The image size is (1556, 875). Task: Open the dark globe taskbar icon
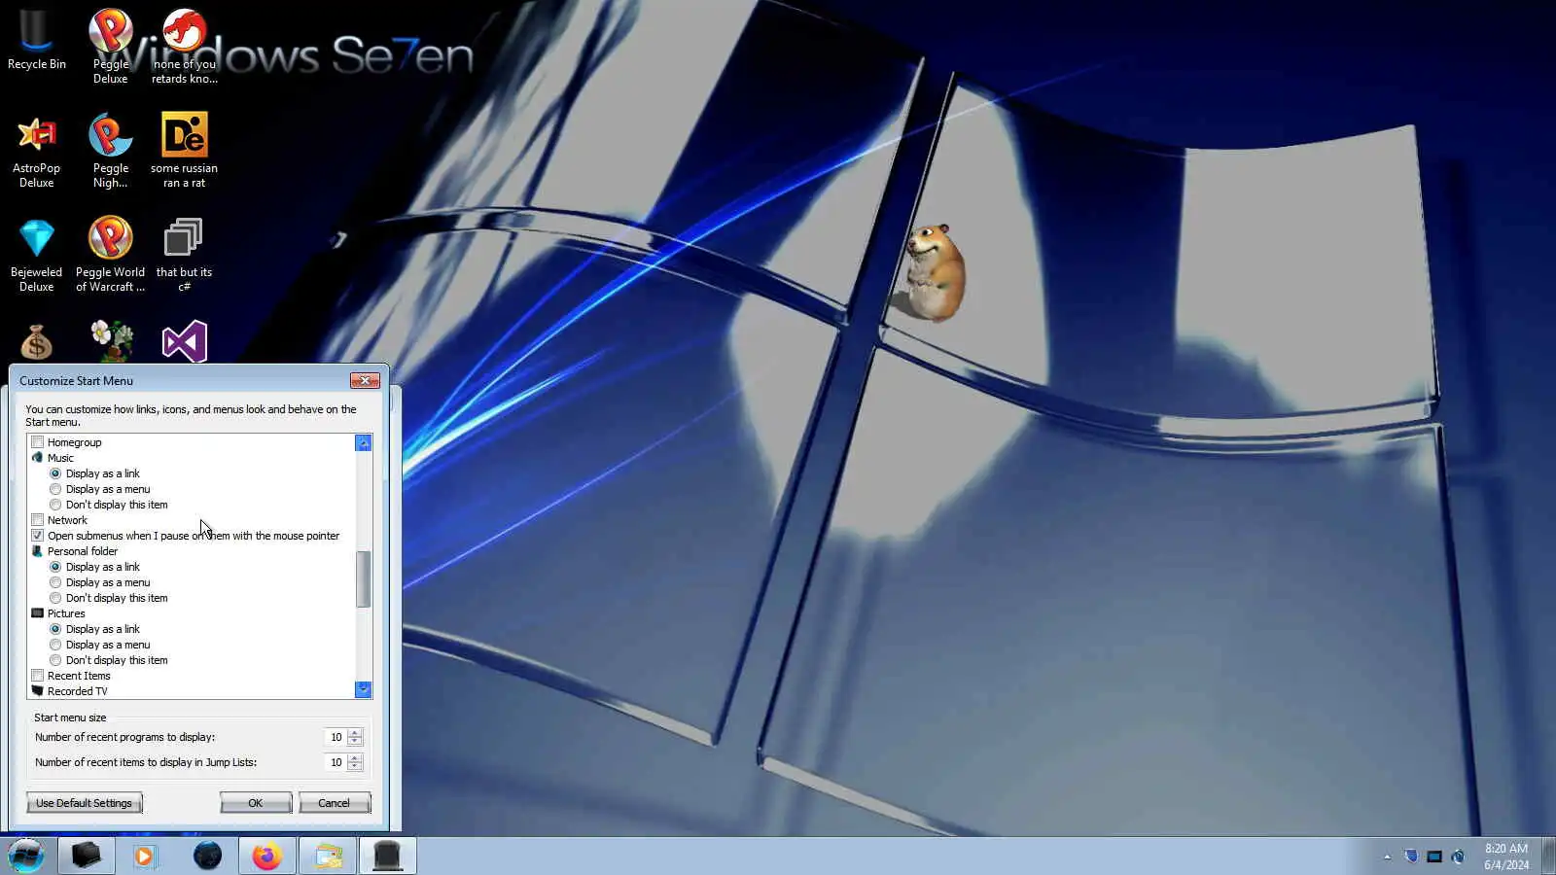click(x=207, y=856)
